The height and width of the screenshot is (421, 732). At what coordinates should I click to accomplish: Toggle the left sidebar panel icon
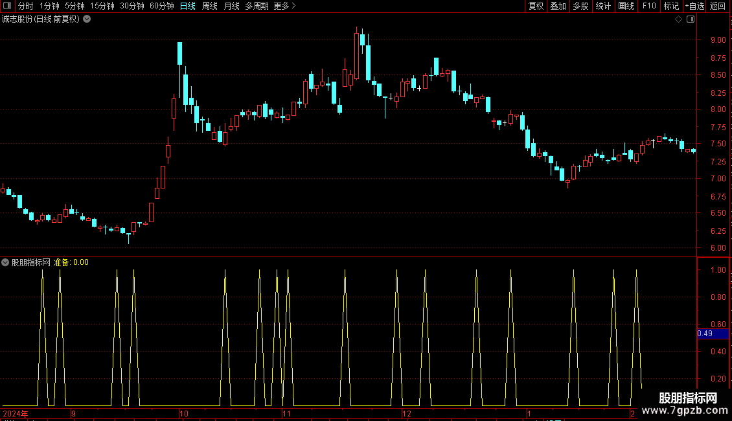point(7,6)
